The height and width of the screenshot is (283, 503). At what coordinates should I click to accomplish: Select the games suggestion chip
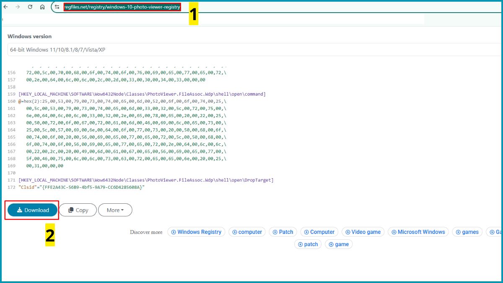(x=467, y=232)
